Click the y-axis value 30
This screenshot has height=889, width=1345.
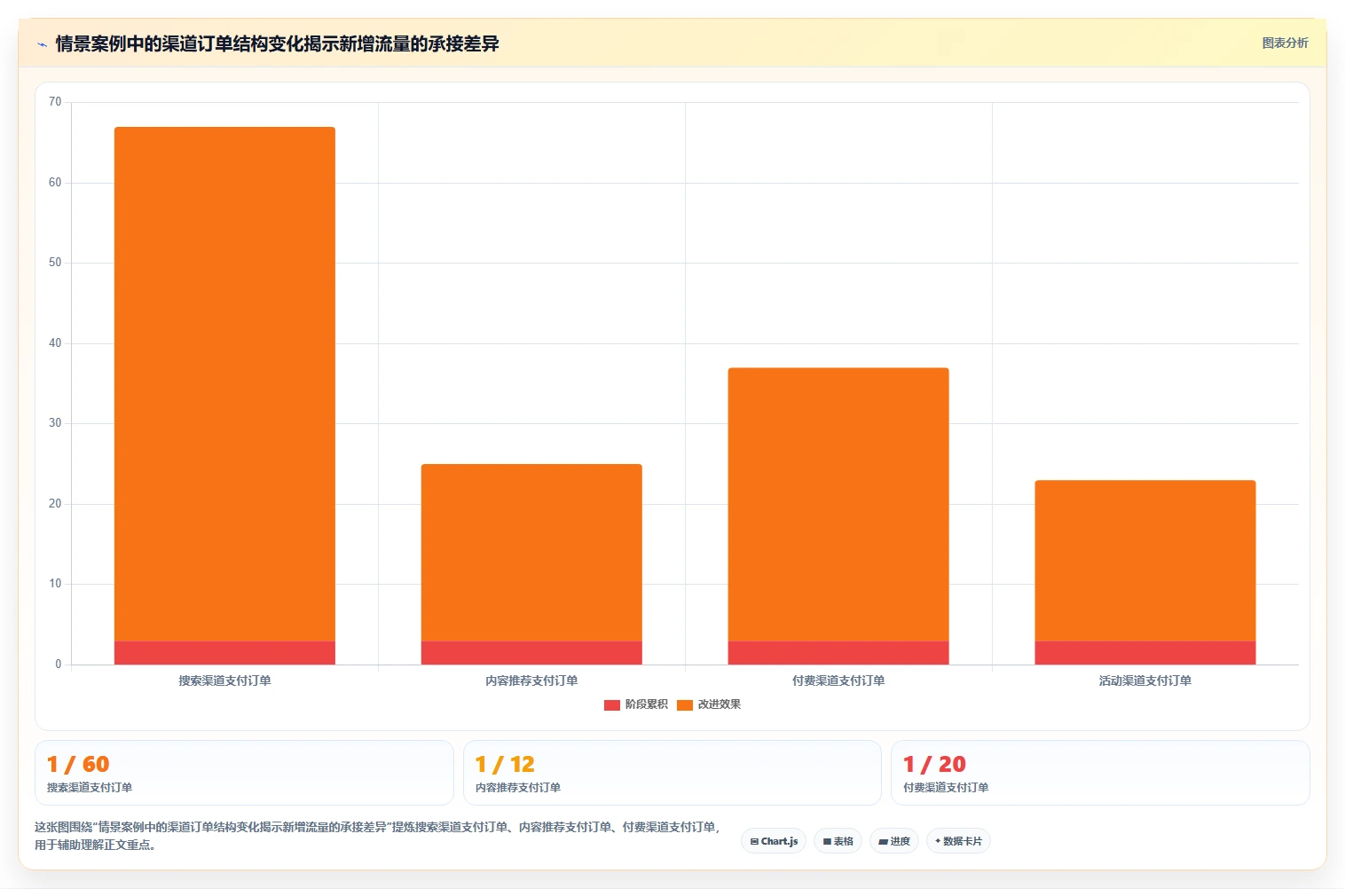[x=55, y=423]
